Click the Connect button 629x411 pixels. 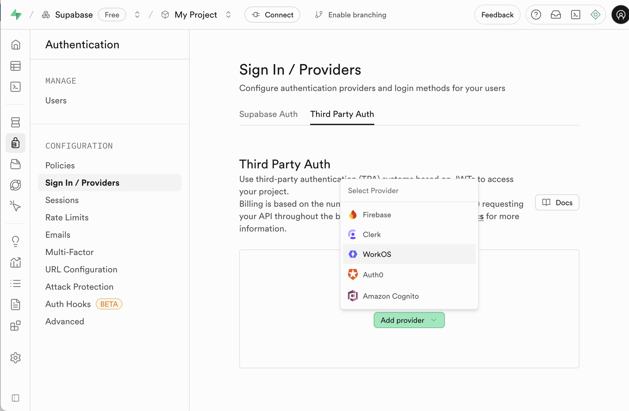coord(272,15)
